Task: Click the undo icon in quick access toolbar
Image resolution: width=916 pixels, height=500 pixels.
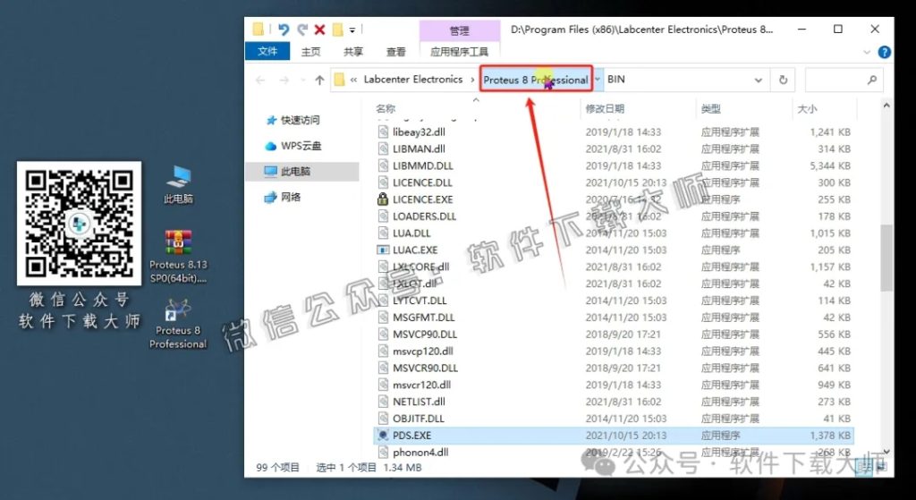Action: click(x=284, y=30)
